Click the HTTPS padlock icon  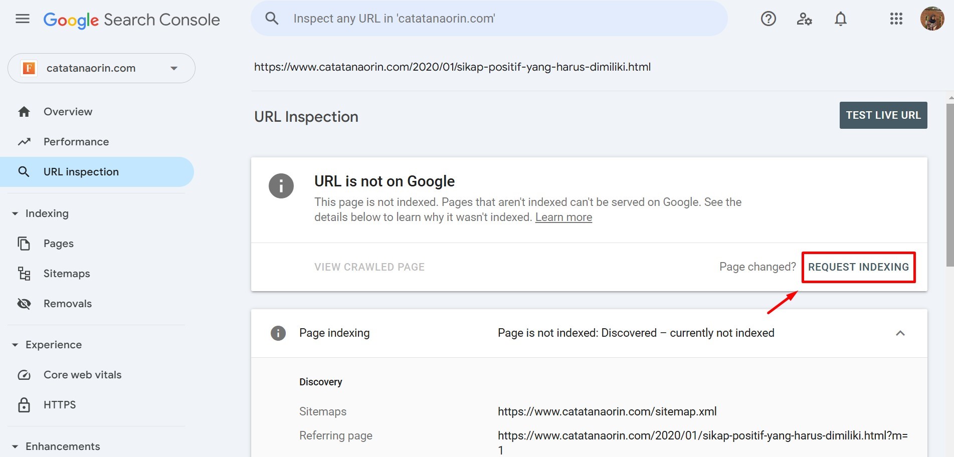click(x=24, y=405)
